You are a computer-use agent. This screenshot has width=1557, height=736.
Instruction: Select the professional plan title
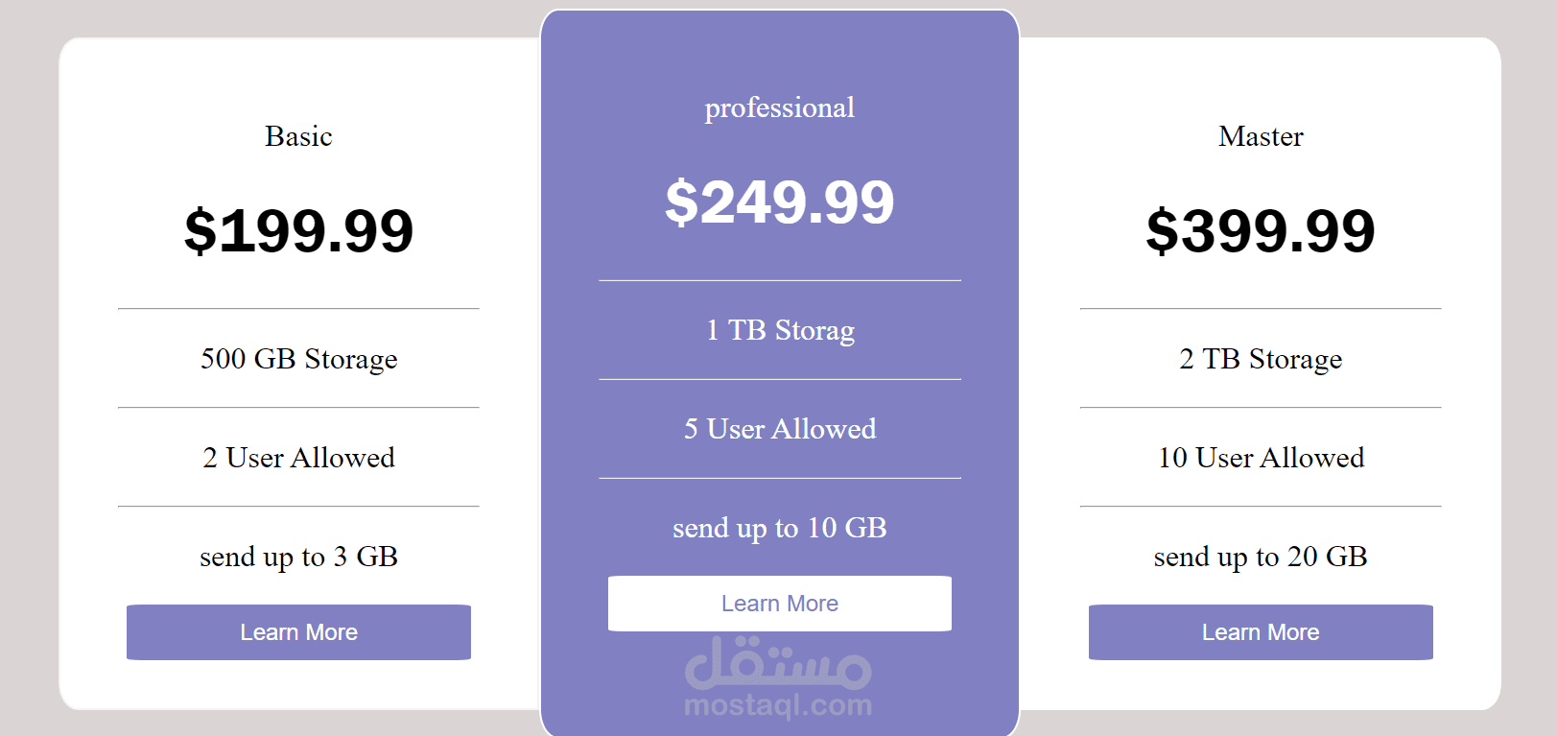coord(779,107)
